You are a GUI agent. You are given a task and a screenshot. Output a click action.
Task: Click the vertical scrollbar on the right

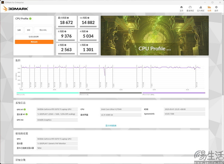tap(223, 54)
